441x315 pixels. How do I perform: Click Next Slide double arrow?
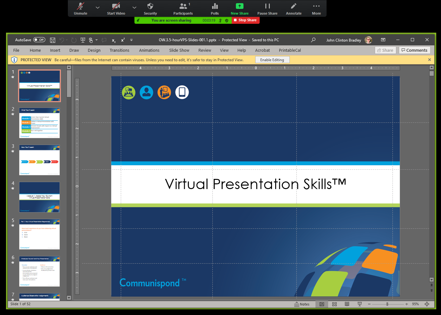(x=431, y=290)
